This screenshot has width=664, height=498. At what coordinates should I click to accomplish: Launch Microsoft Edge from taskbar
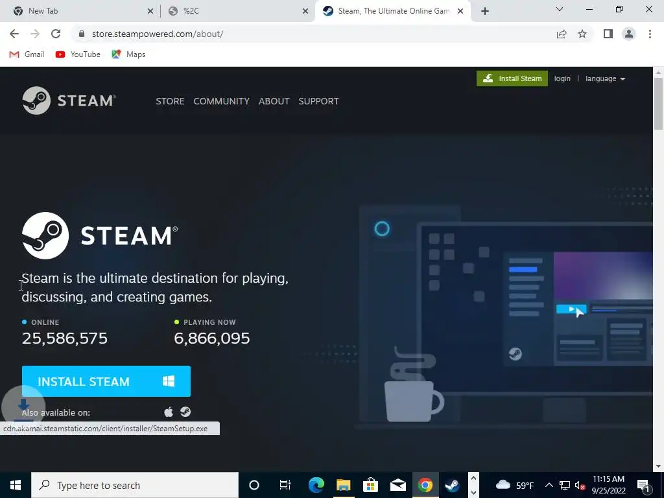pyautogui.click(x=316, y=485)
